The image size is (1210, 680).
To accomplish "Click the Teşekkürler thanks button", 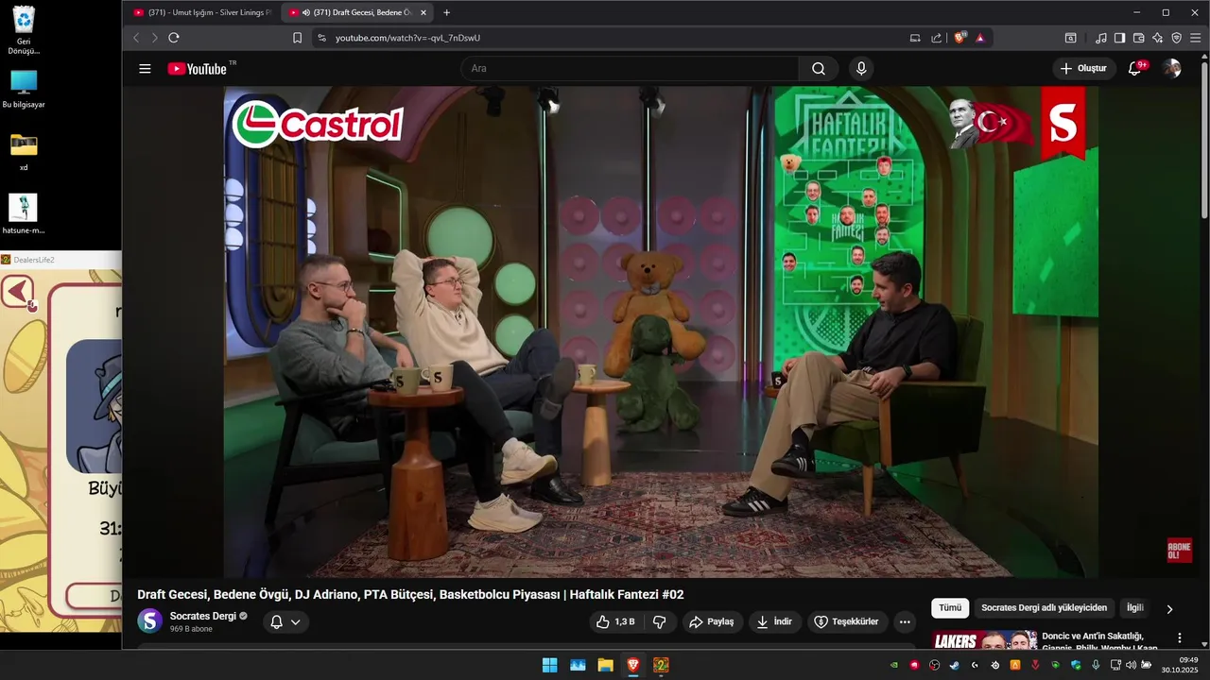I will [847, 621].
